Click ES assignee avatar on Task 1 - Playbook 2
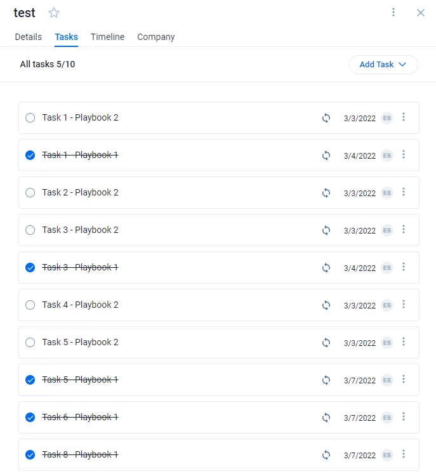This screenshot has width=436, height=476. 386,118
